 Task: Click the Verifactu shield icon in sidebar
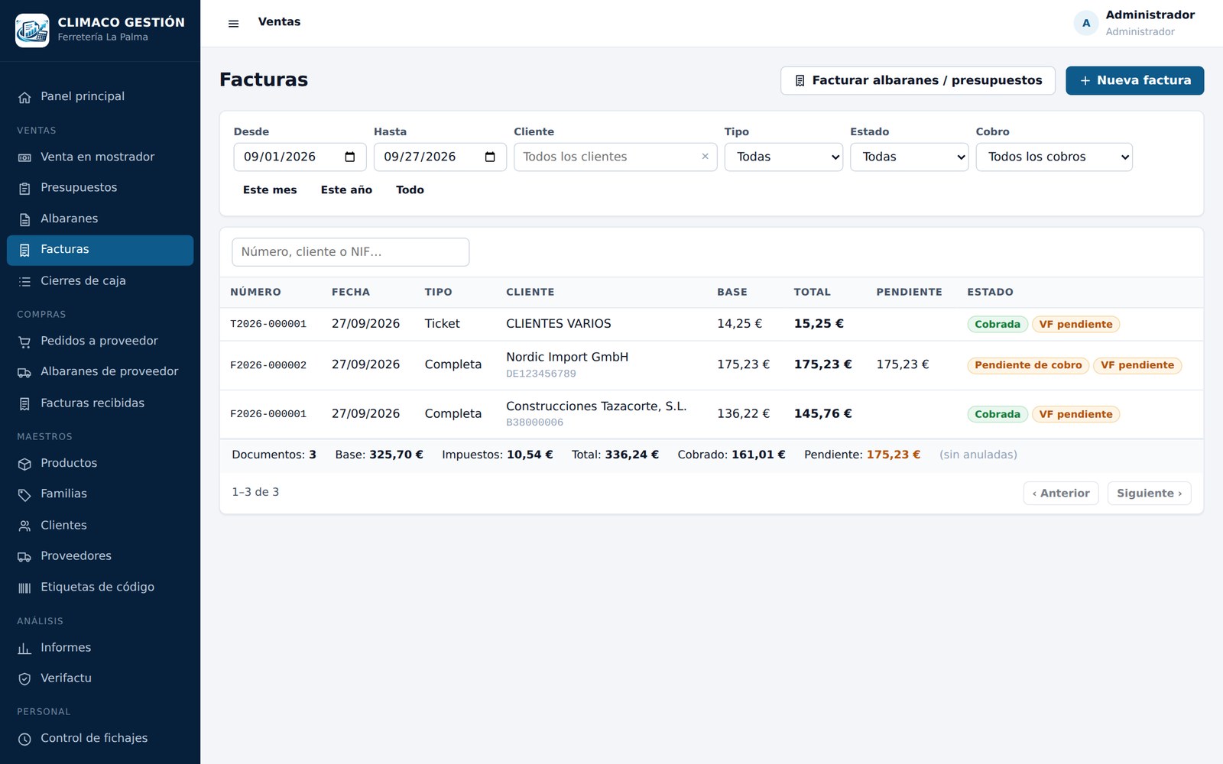coord(24,678)
